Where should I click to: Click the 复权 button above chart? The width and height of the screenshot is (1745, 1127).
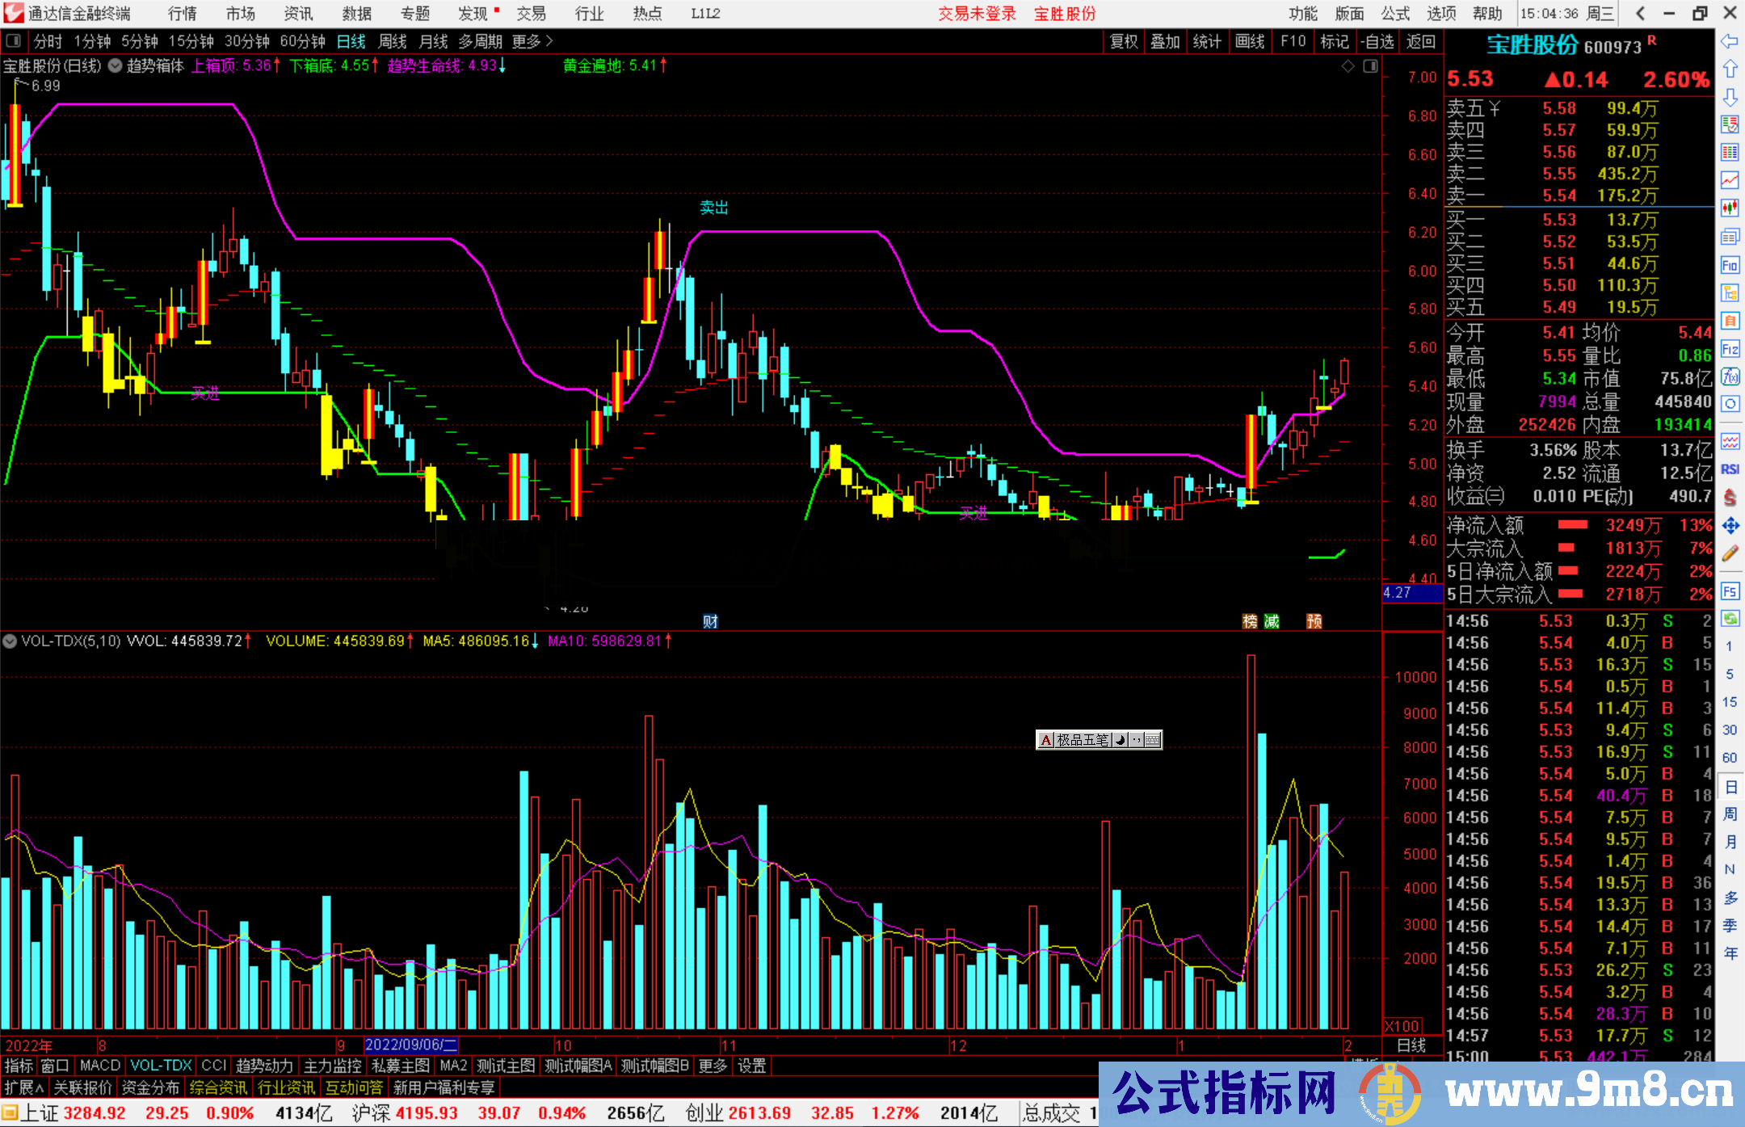[1124, 41]
